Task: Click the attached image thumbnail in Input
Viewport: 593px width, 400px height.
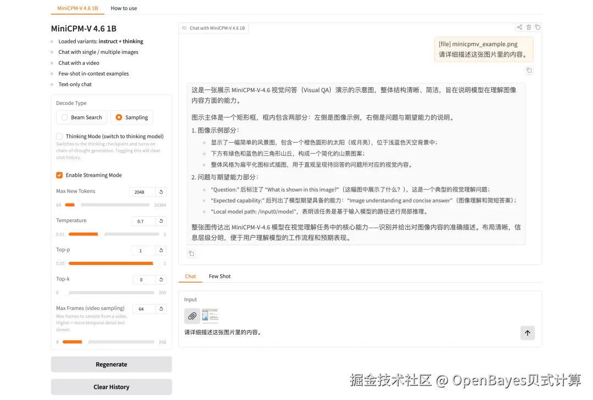Action: click(x=210, y=316)
